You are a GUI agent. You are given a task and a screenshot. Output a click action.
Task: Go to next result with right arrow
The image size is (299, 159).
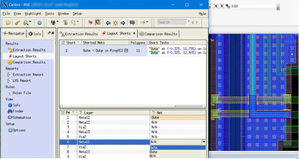pyautogui.click(x=123, y=23)
